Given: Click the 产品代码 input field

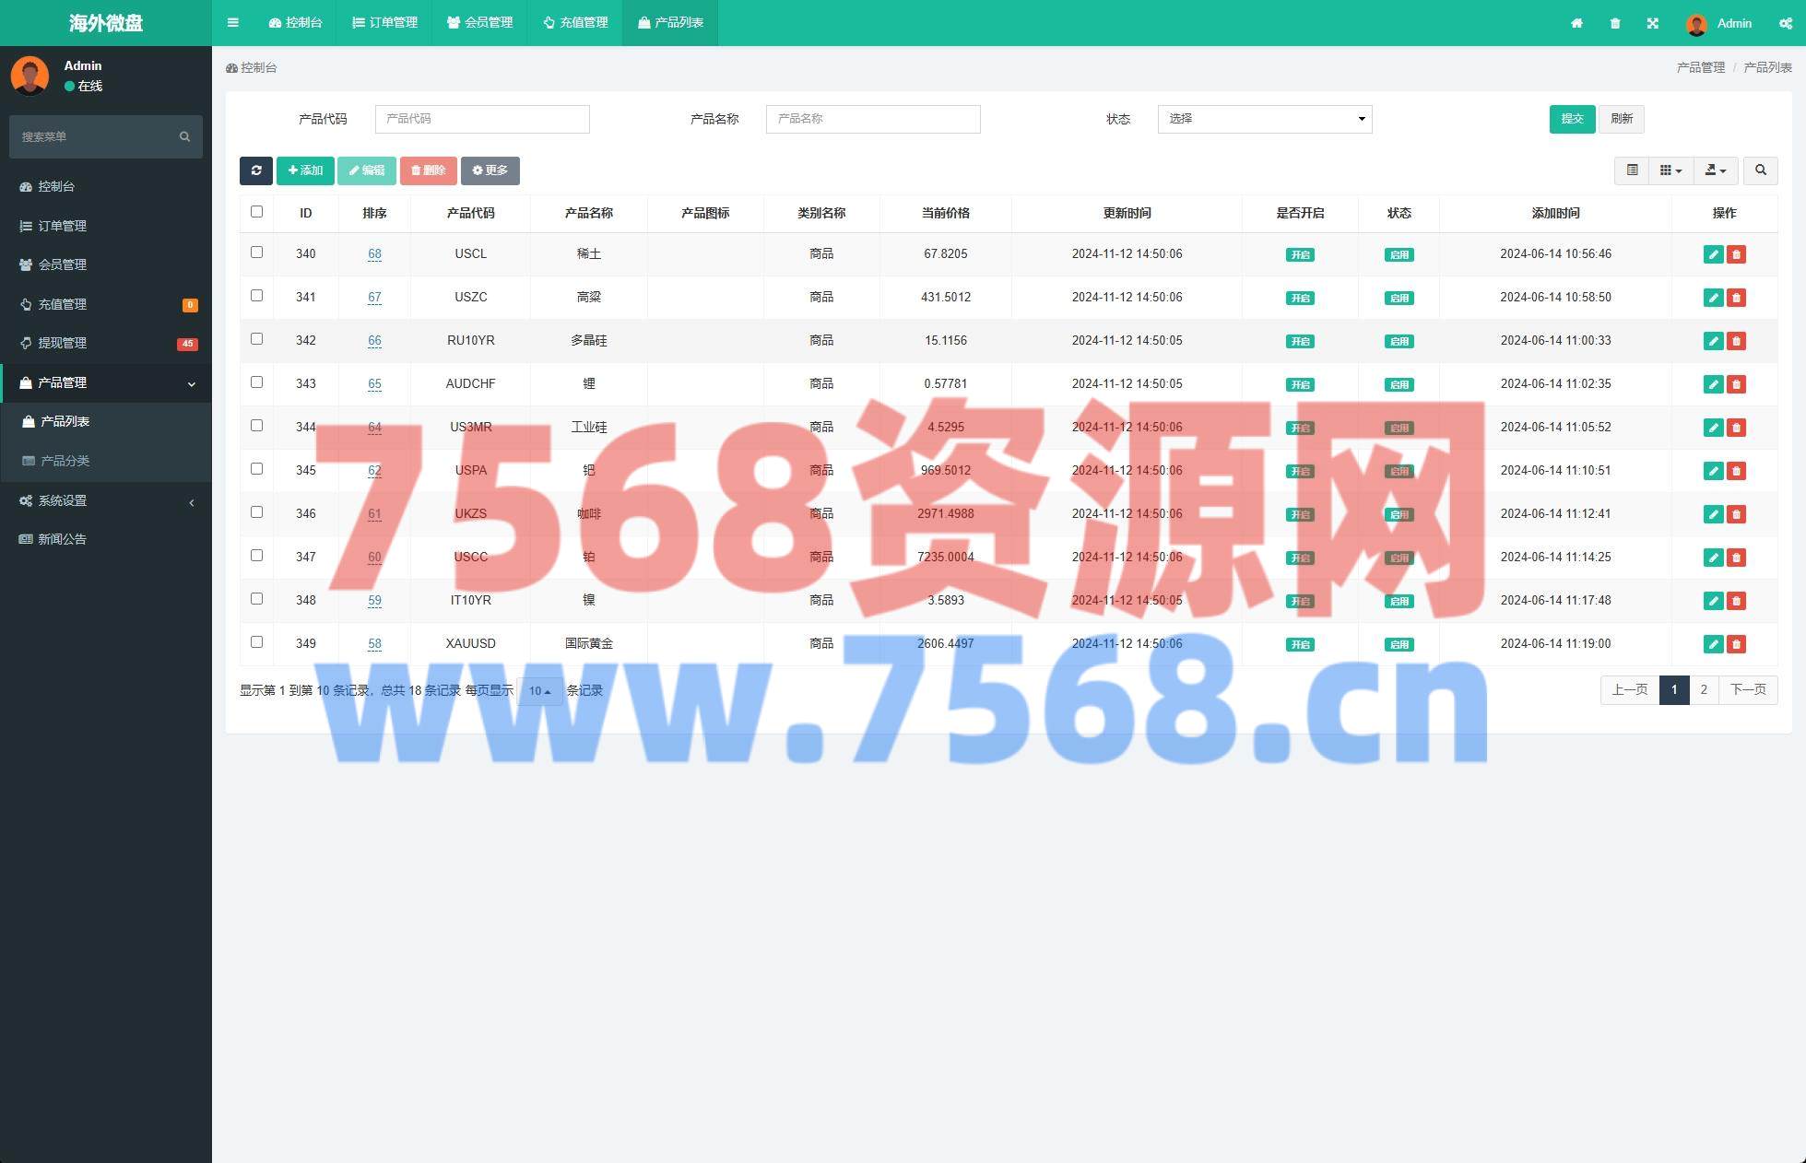Looking at the screenshot, I should click(x=482, y=119).
